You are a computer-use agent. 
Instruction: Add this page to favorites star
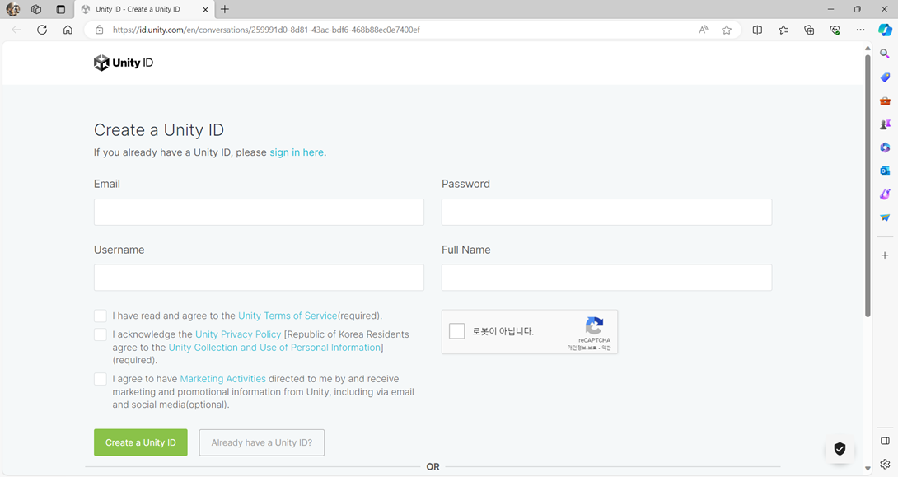click(727, 30)
